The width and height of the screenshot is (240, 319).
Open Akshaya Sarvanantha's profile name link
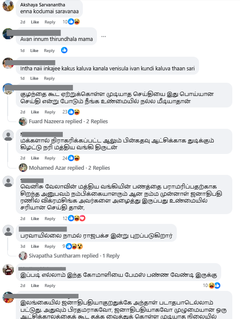point(43,5)
